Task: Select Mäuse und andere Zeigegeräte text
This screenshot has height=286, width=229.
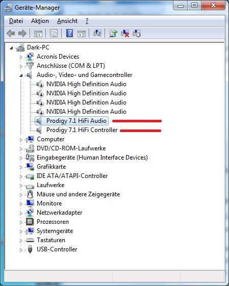Action: tap(79, 194)
